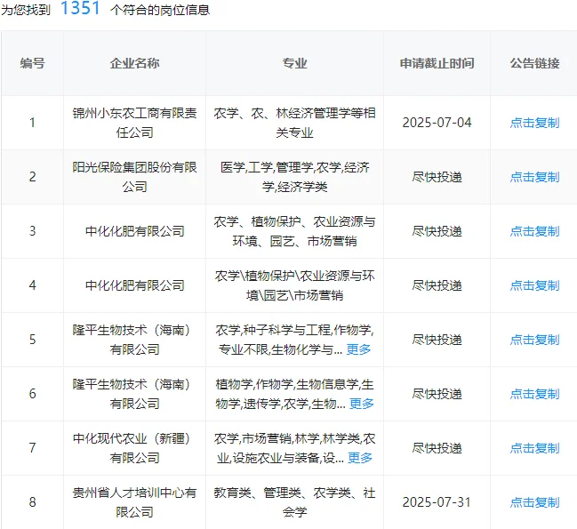
Task: Select company 阳光保险集团股份有限公司
Action: (x=134, y=177)
